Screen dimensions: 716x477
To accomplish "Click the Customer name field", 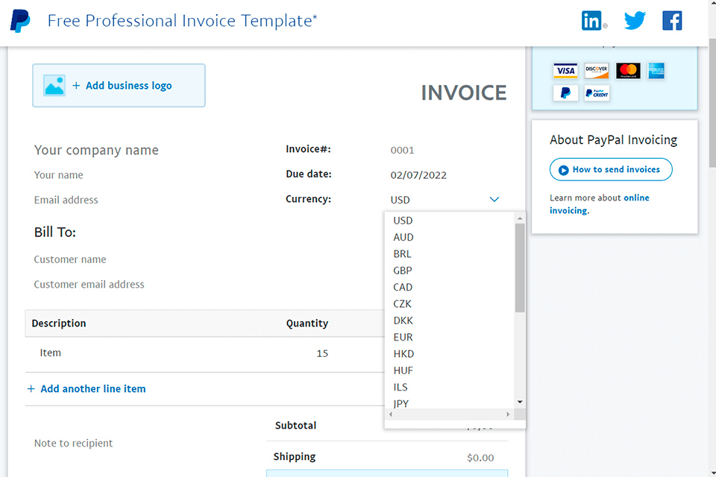I will pyautogui.click(x=70, y=259).
